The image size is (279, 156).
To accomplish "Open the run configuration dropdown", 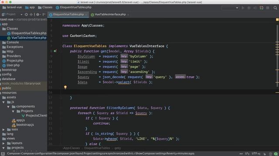I will click(x=230, y=8).
